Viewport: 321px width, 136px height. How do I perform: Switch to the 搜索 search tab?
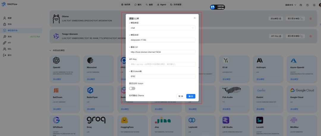point(149,4)
